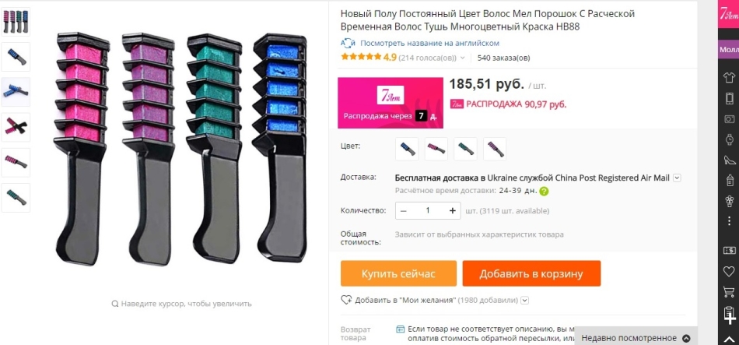
Task: Select the green comb color option
Action: pos(466,150)
